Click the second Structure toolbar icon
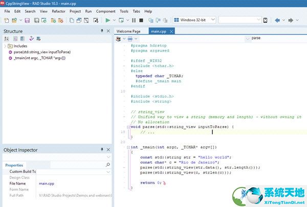 (15, 39)
